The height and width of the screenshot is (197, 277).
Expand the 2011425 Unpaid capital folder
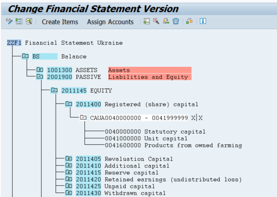(x=69, y=186)
